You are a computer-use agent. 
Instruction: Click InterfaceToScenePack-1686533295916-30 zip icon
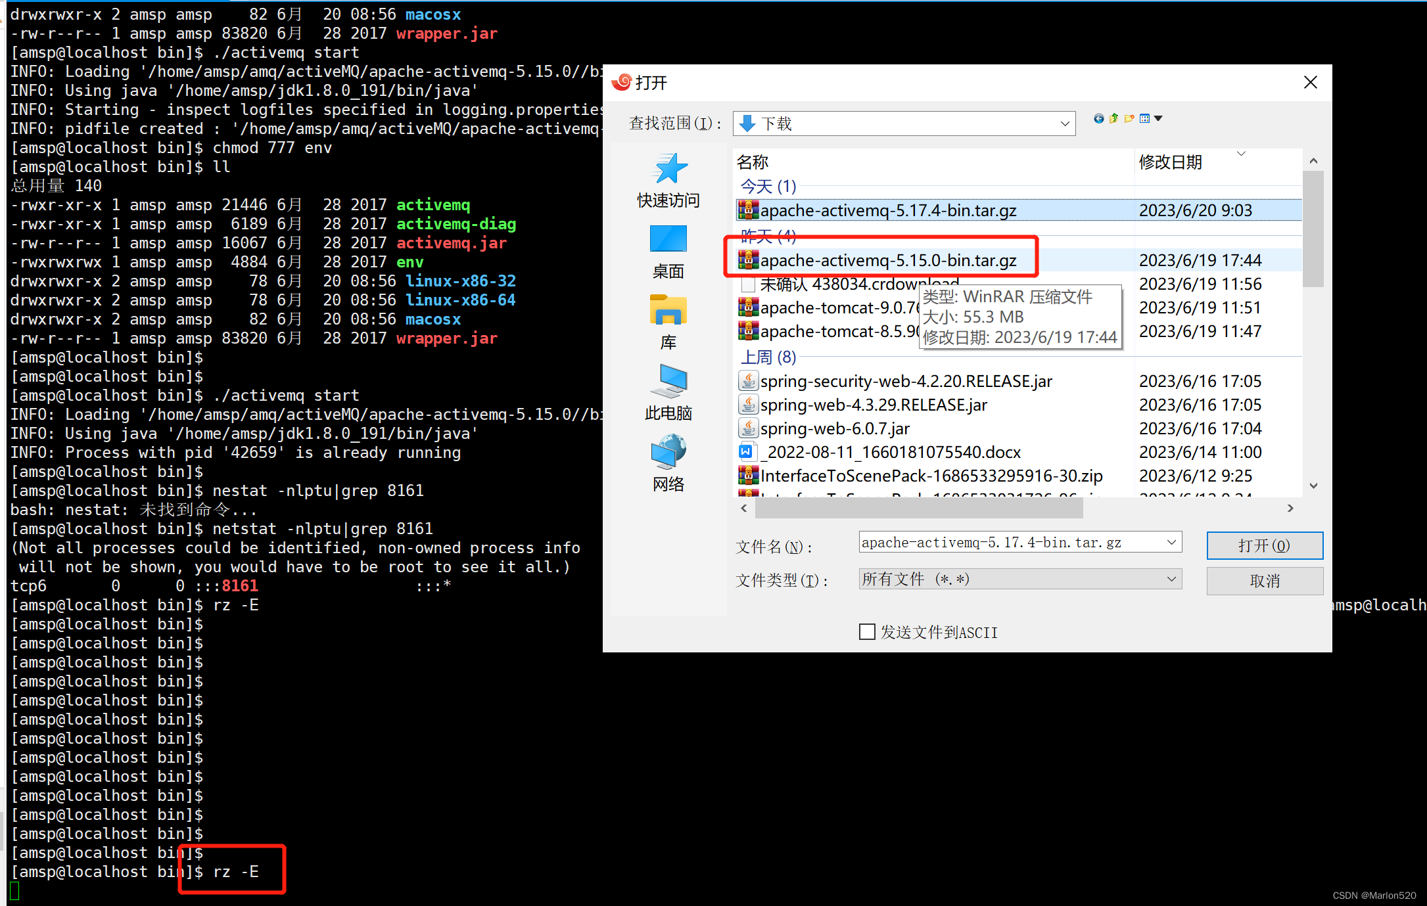[x=748, y=476]
